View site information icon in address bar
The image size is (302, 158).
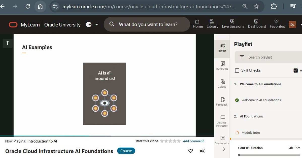point(55,7)
